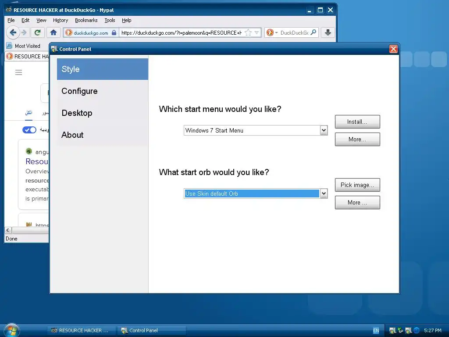This screenshot has width=449, height=337.
Task: Minimize the Mypal browser window
Action: pos(309,11)
